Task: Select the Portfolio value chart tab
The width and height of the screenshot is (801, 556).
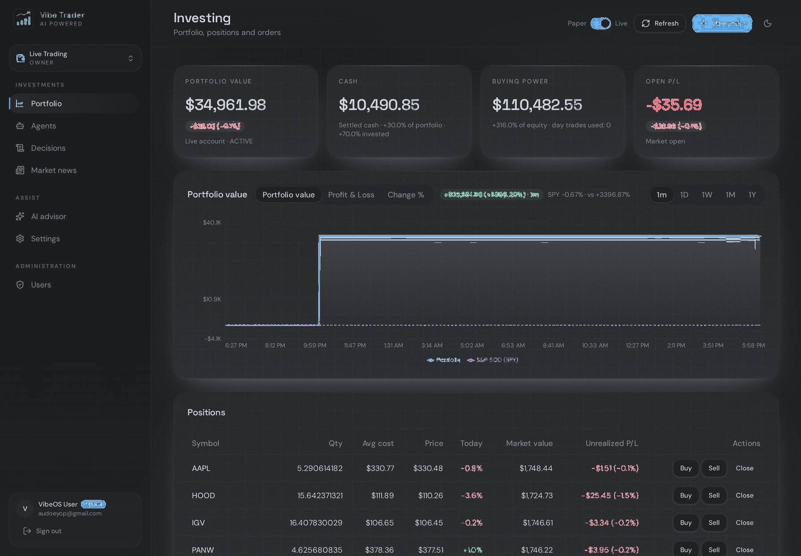Action: click(x=288, y=195)
